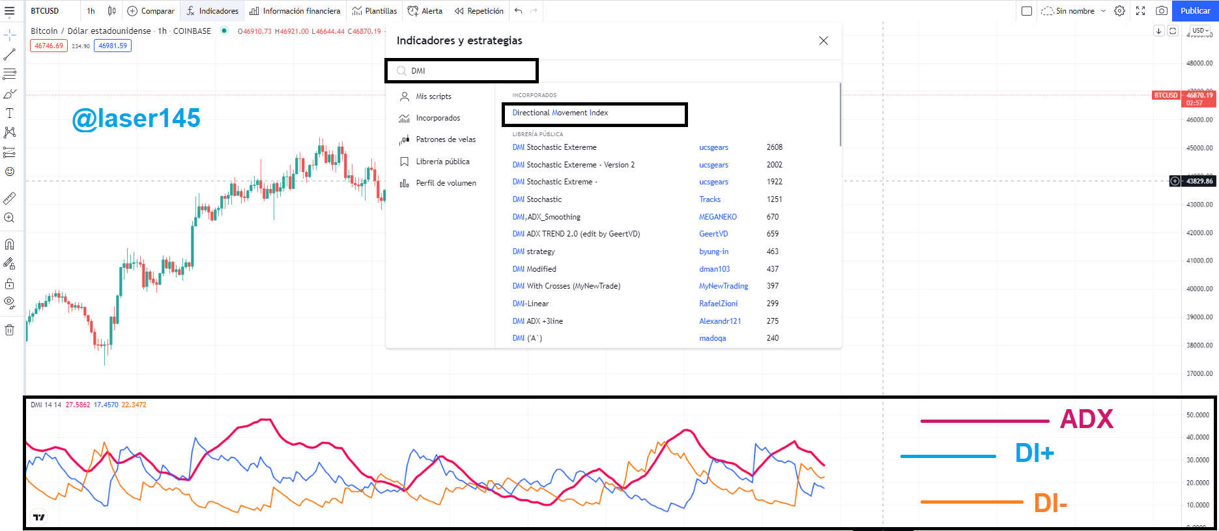The image size is (1219, 531).
Task: Create an Alerta
Action: click(x=425, y=11)
